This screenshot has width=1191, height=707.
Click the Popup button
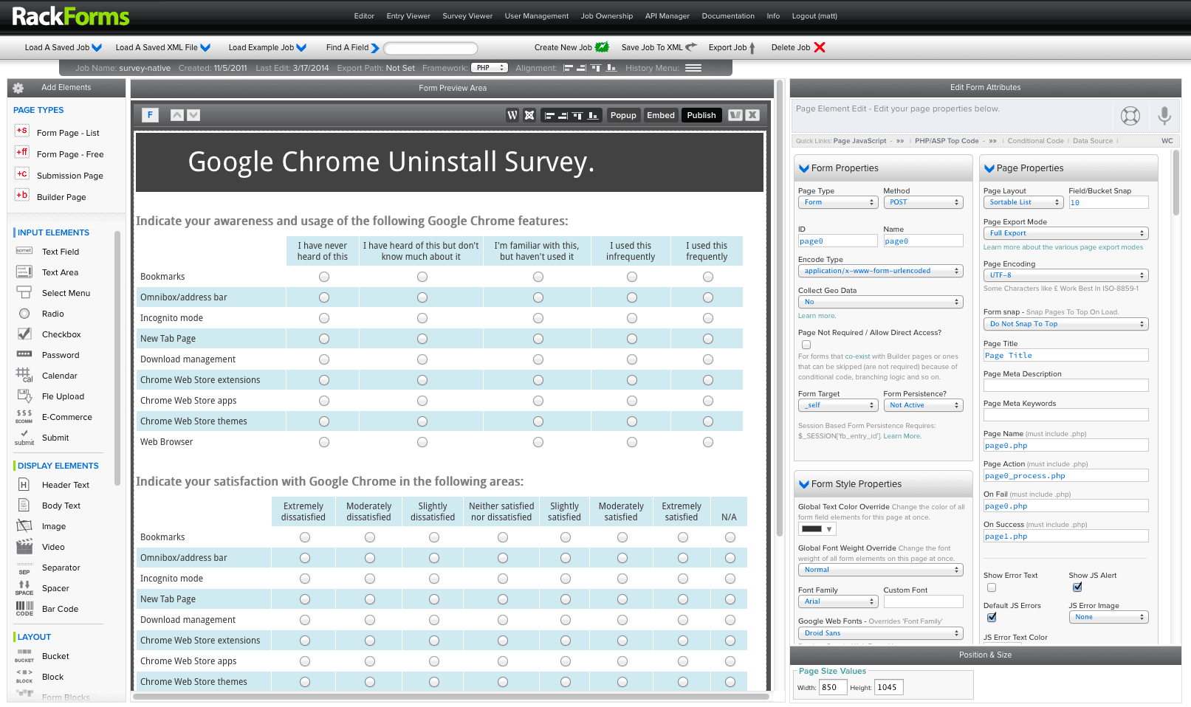623,115
